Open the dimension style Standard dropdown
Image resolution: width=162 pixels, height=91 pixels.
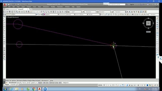pos(90,12)
